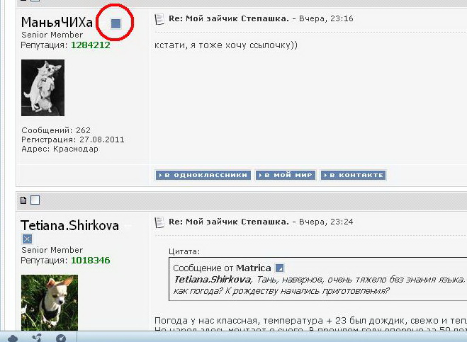Open Tetiana.Shirkova's username menu
This screenshot has width=467, height=342.
[69, 224]
